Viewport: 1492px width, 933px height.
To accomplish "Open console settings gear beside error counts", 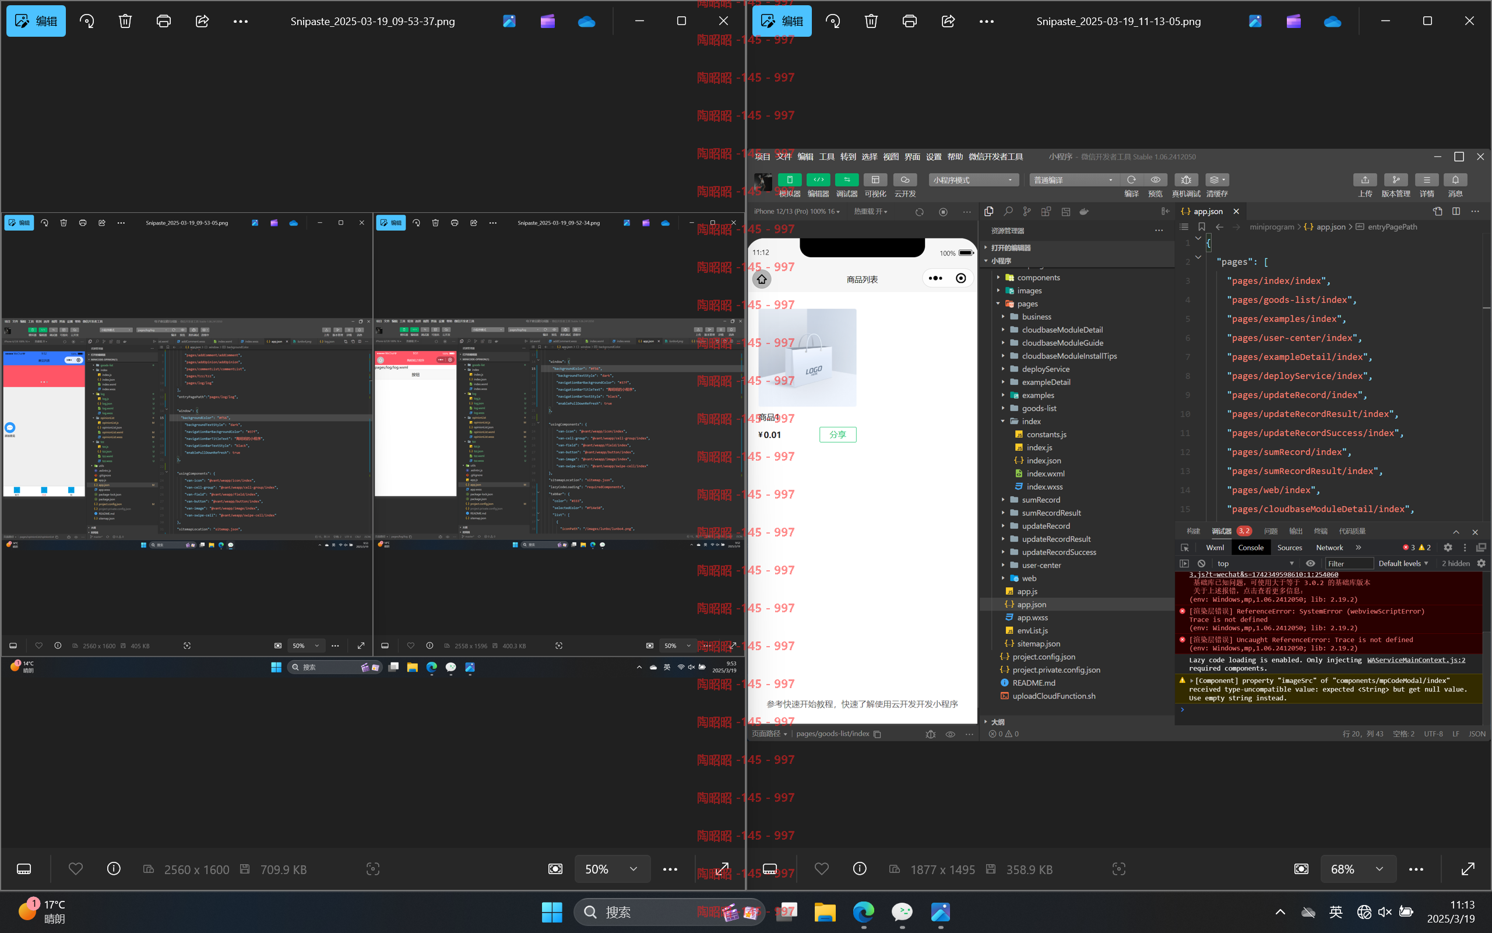I will point(1448,548).
